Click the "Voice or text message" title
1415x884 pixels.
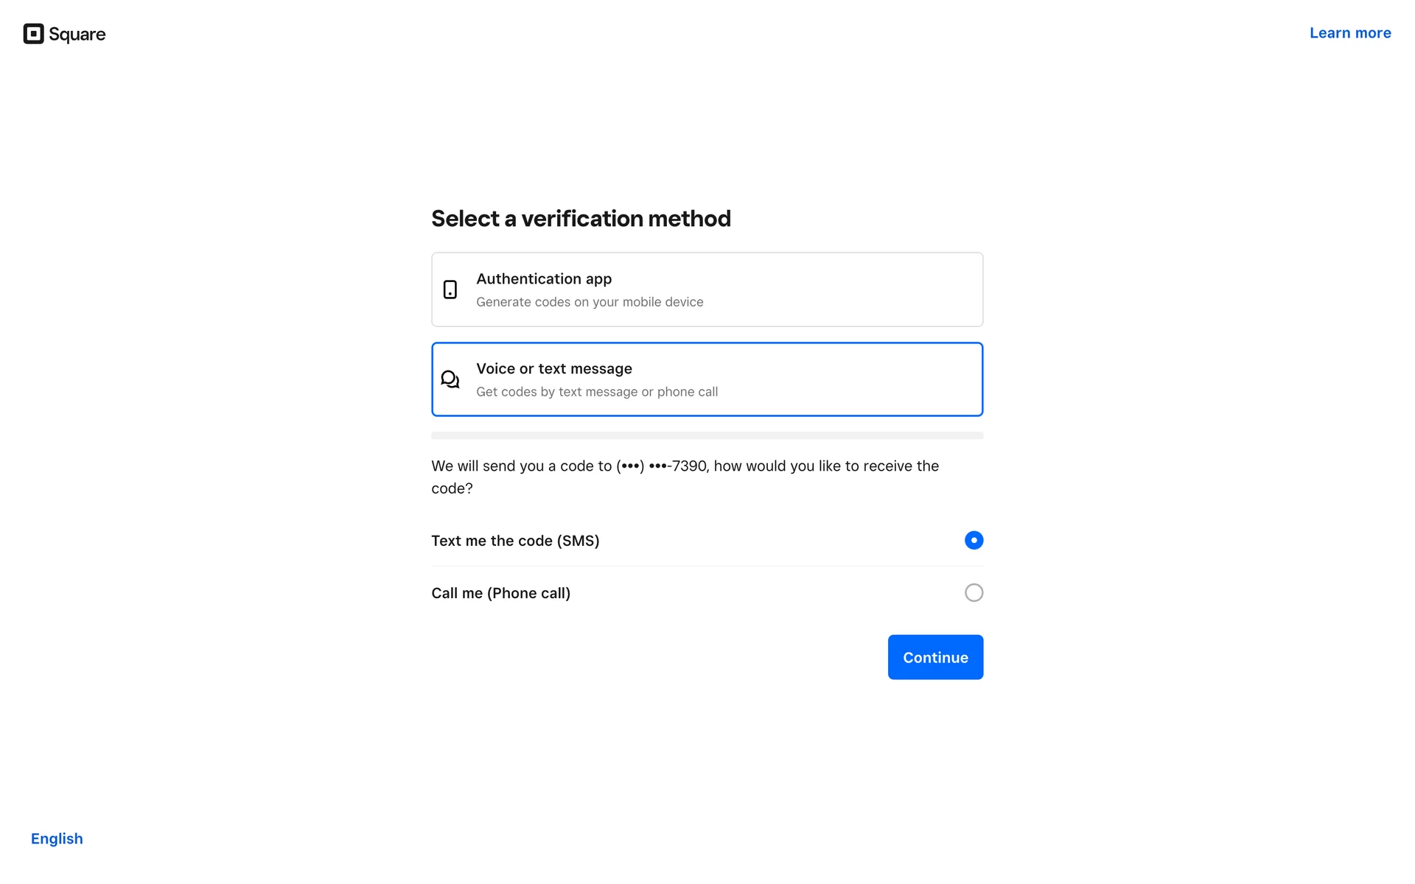554,369
